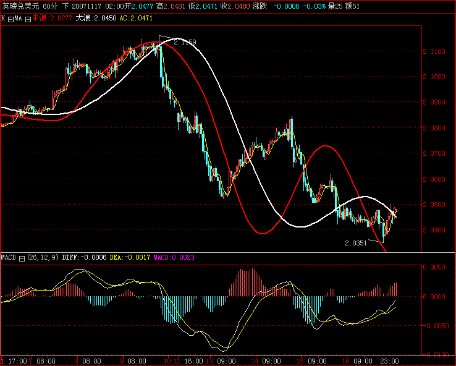Click the 2.1159 high price marker
Image resolution: width=456 pixels, height=366 pixels.
pyautogui.click(x=185, y=42)
